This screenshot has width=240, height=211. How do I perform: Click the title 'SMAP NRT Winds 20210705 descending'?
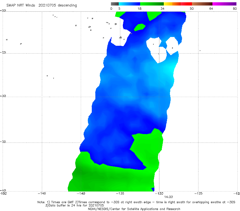coord(42,6)
